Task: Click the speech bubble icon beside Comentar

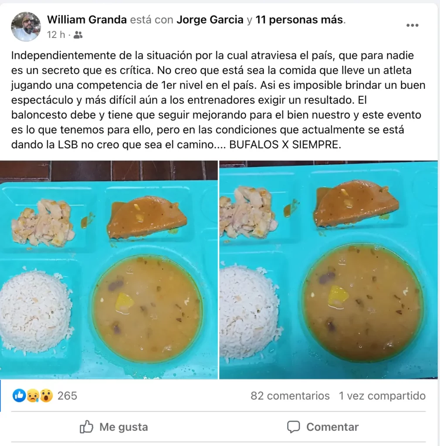Action: pyautogui.click(x=294, y=427)
